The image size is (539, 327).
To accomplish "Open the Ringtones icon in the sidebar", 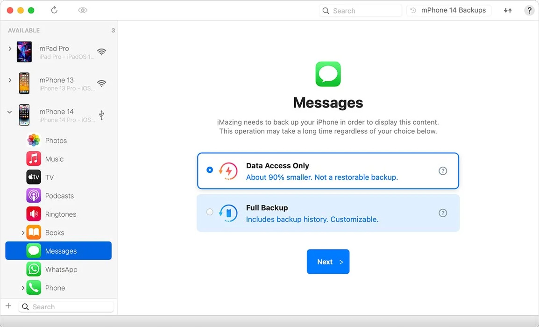I will click(x=34, y=214).
